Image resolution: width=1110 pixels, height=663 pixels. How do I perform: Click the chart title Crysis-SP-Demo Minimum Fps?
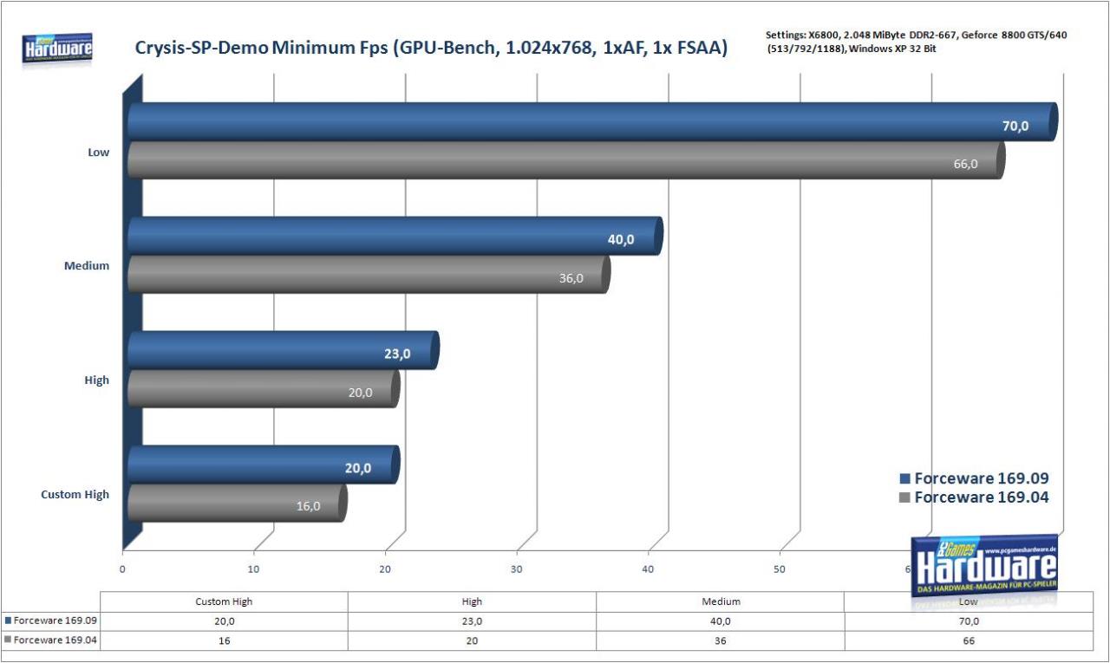[430, 49]
